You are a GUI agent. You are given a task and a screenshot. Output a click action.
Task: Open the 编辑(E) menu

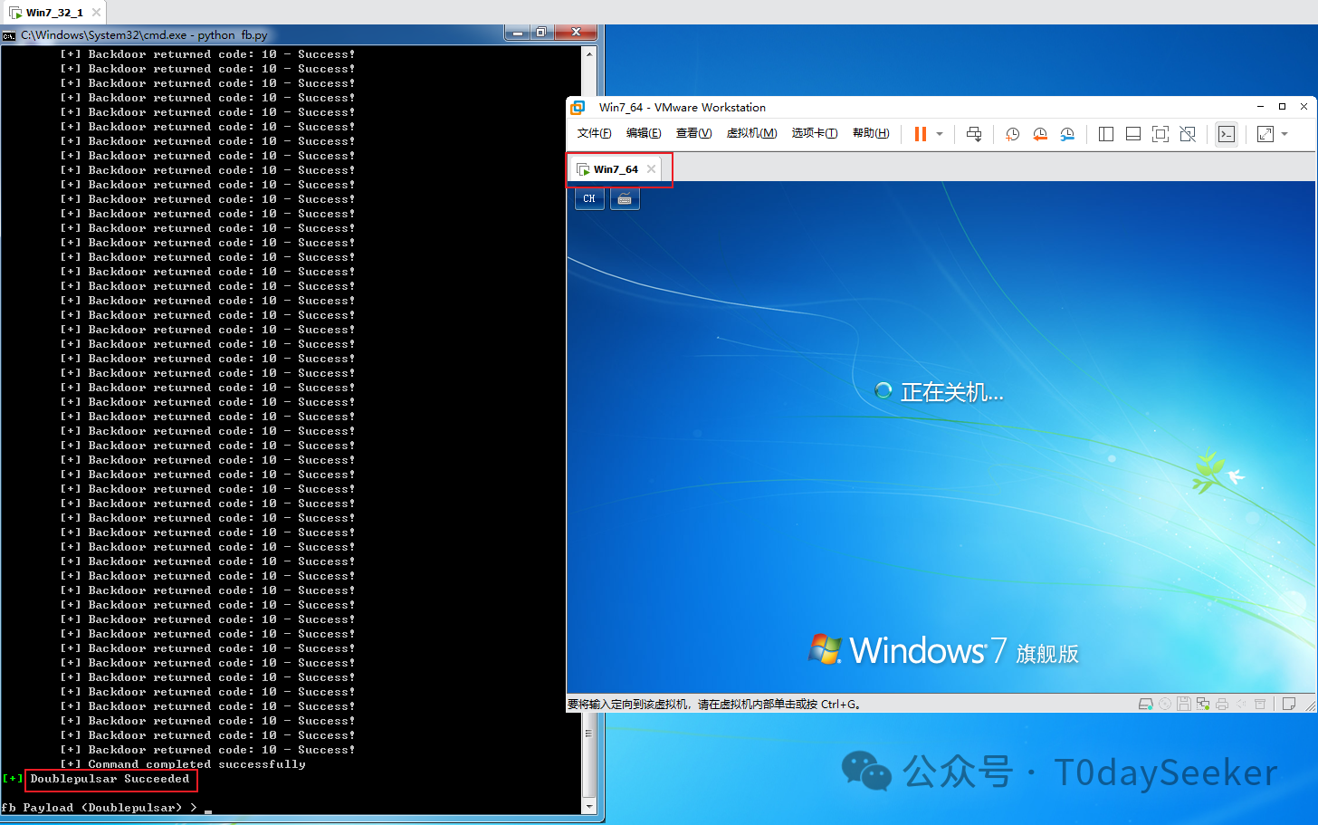[644, 133]
